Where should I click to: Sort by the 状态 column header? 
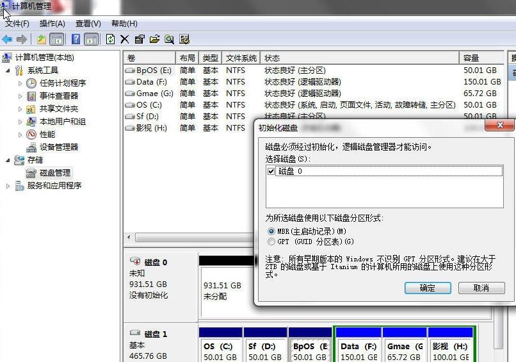click(360, 58)
